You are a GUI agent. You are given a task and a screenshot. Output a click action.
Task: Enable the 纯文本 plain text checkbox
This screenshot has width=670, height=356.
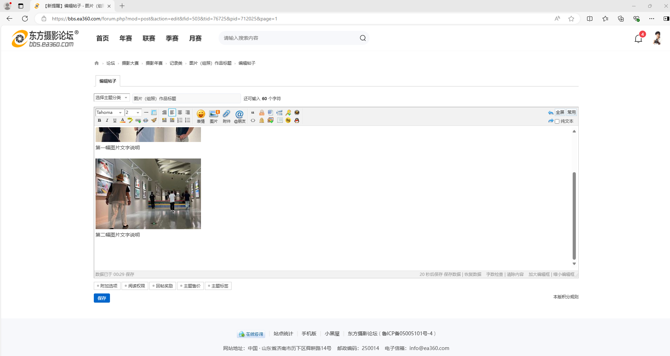click(x=557, y=122)
